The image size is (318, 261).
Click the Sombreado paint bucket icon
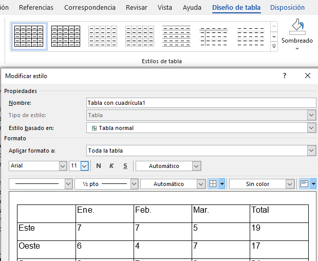[x=297, y=27]
